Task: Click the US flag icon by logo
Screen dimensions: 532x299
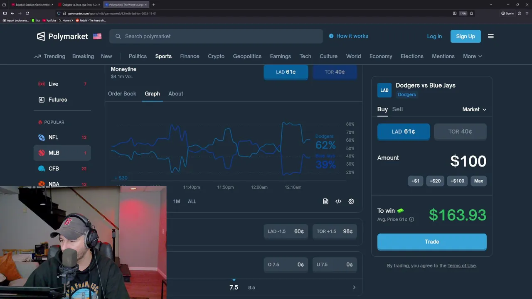Action: coord(97,36)
